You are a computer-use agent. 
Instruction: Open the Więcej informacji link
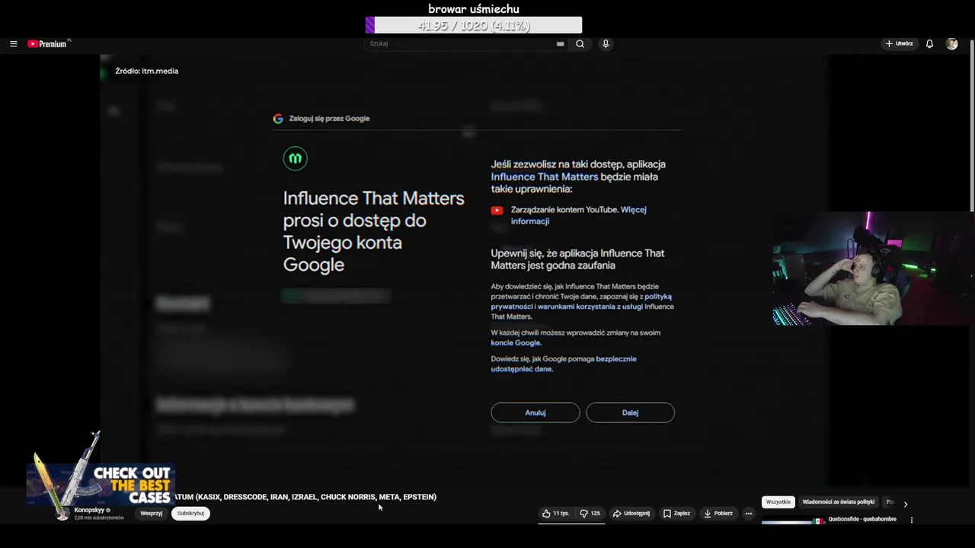click(578, 215)
